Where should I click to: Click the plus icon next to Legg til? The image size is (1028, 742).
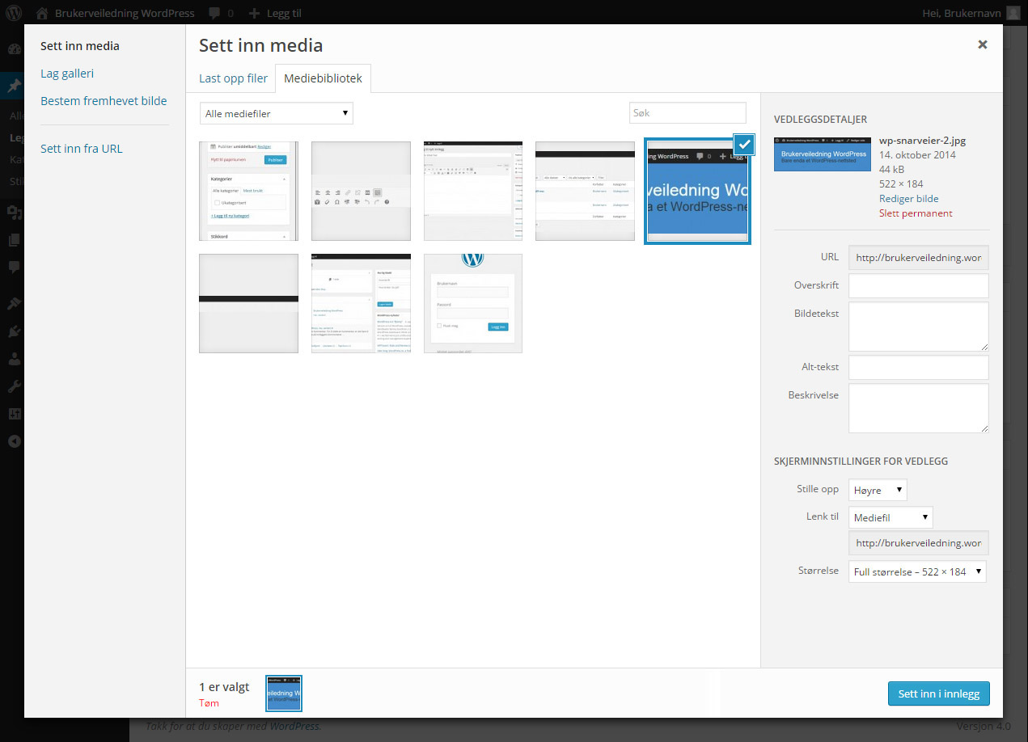coord(254,13)
